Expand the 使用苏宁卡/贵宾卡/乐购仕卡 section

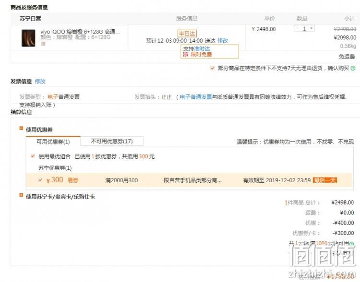tap(21, 195)
